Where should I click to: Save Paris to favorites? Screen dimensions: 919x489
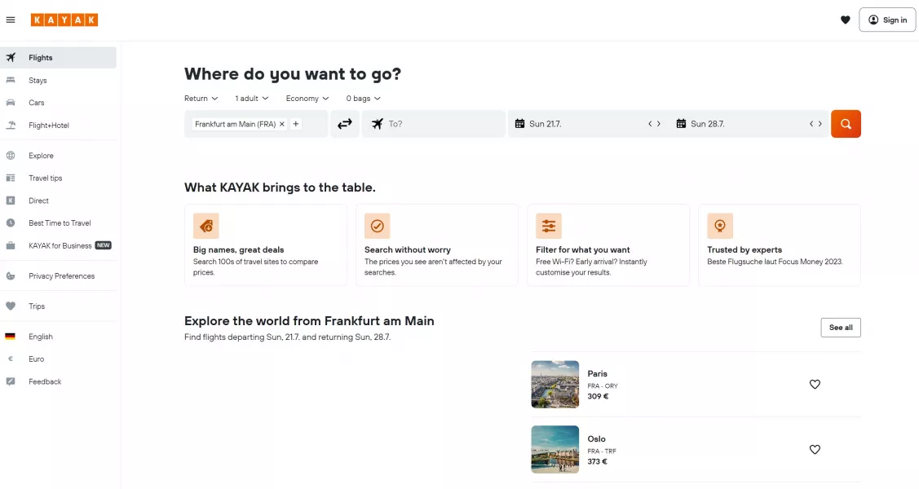(815, 385)
